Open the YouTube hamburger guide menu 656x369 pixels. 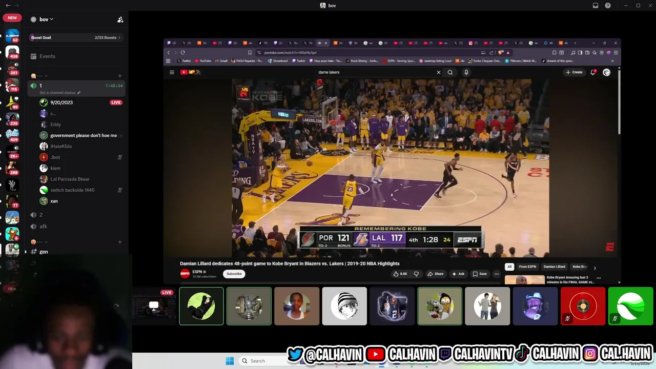172,72
